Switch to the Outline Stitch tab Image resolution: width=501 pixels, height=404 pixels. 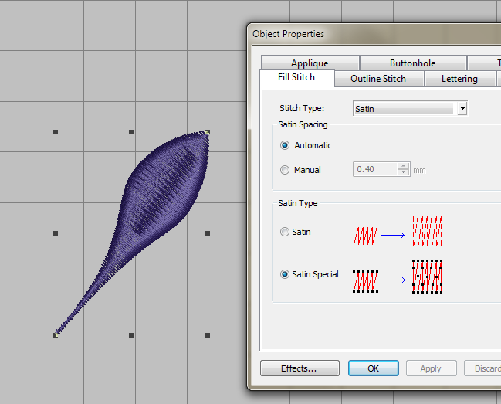[378, 79]
